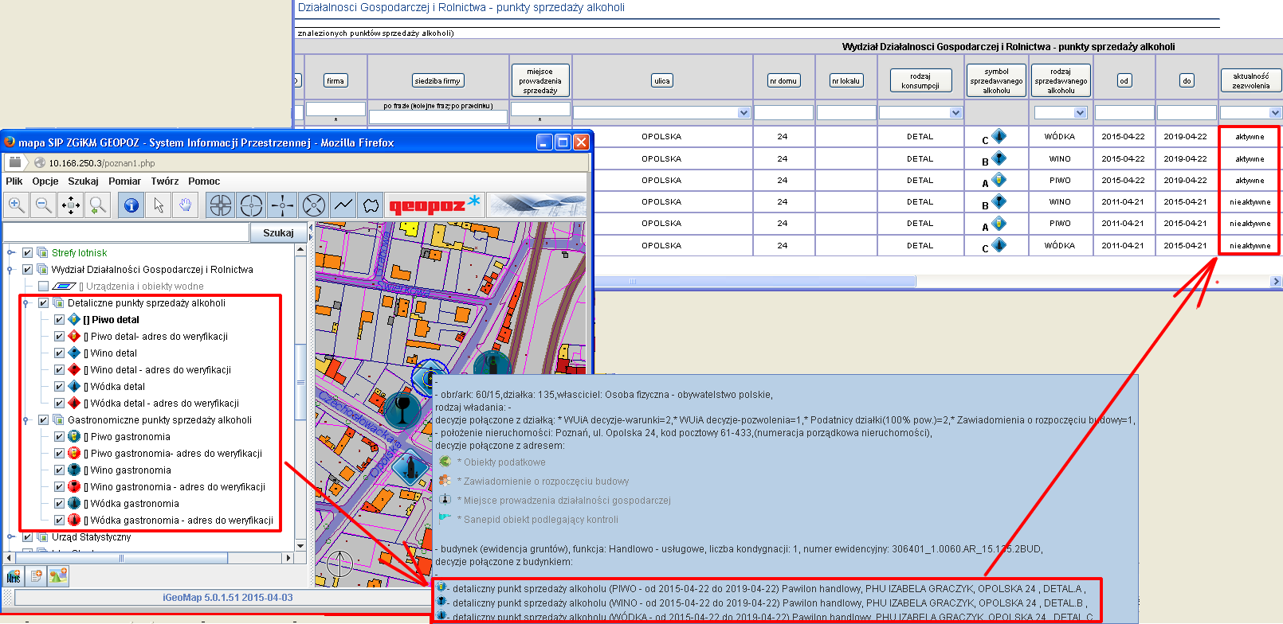Open rodzaj konsumpcji filter dropdown
This screenshot has width=1283, height=624.
(955, 113)
